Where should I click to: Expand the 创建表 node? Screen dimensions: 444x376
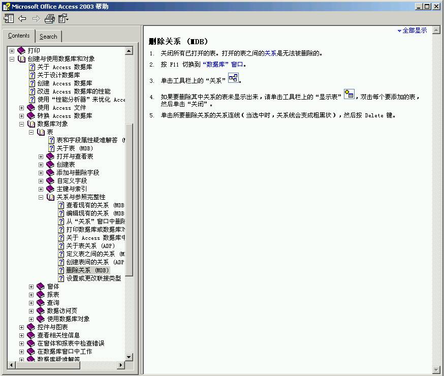coord(41,165)
